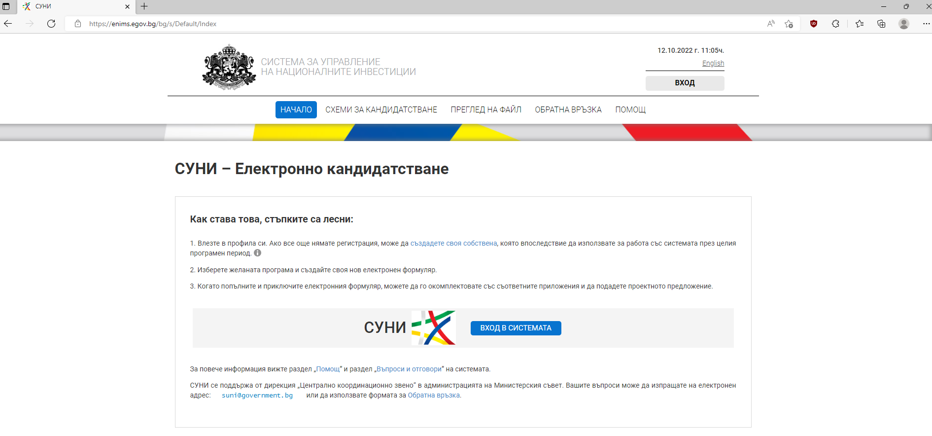Image resolution: width=932 pixels, height=436 pixels.
Task: Click the date and time 12.10.2022 text
Action: (690, 50)
